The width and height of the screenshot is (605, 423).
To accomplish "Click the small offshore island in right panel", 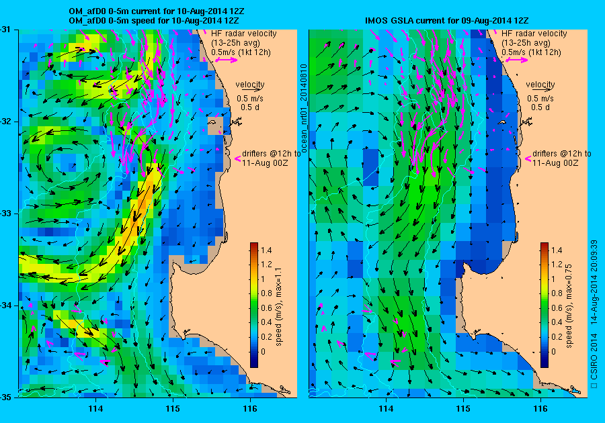I will [501, 122].
